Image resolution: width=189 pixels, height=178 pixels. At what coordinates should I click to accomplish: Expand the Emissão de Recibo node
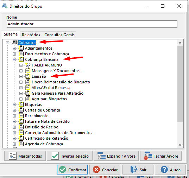[x=14, y=127]
